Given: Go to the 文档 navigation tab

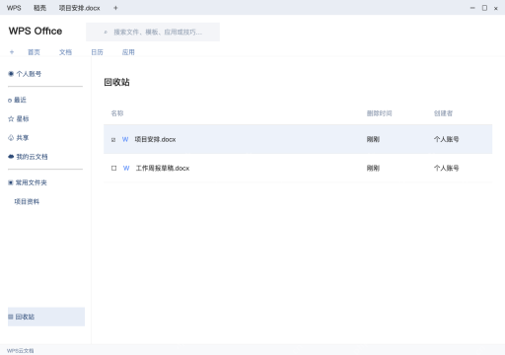Looking at the screenshot, I should 65,52.
